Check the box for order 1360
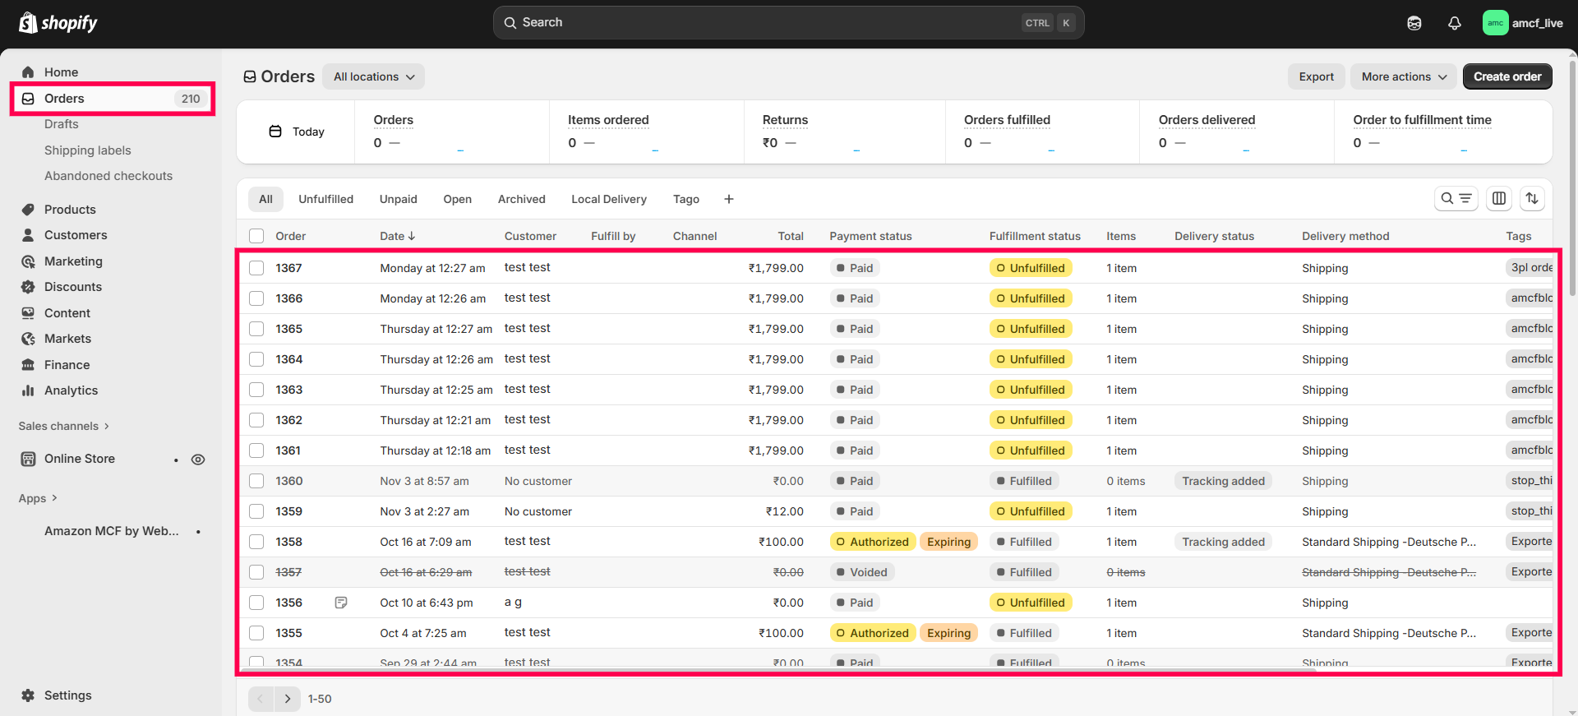Screen dimensions: 1578x716 pyautogui.click(x=256, y=481)
